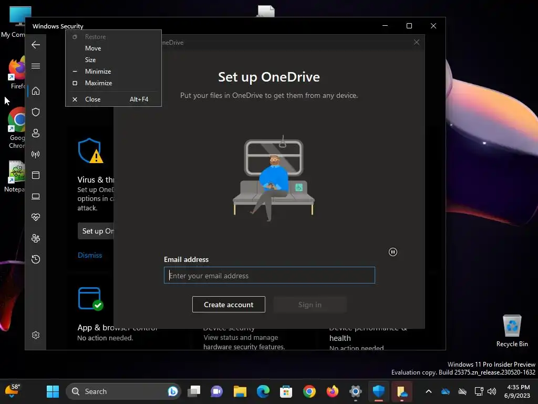Open Family options sidebar icon
This screenshot has height=404, width=538.
[36, 238]
